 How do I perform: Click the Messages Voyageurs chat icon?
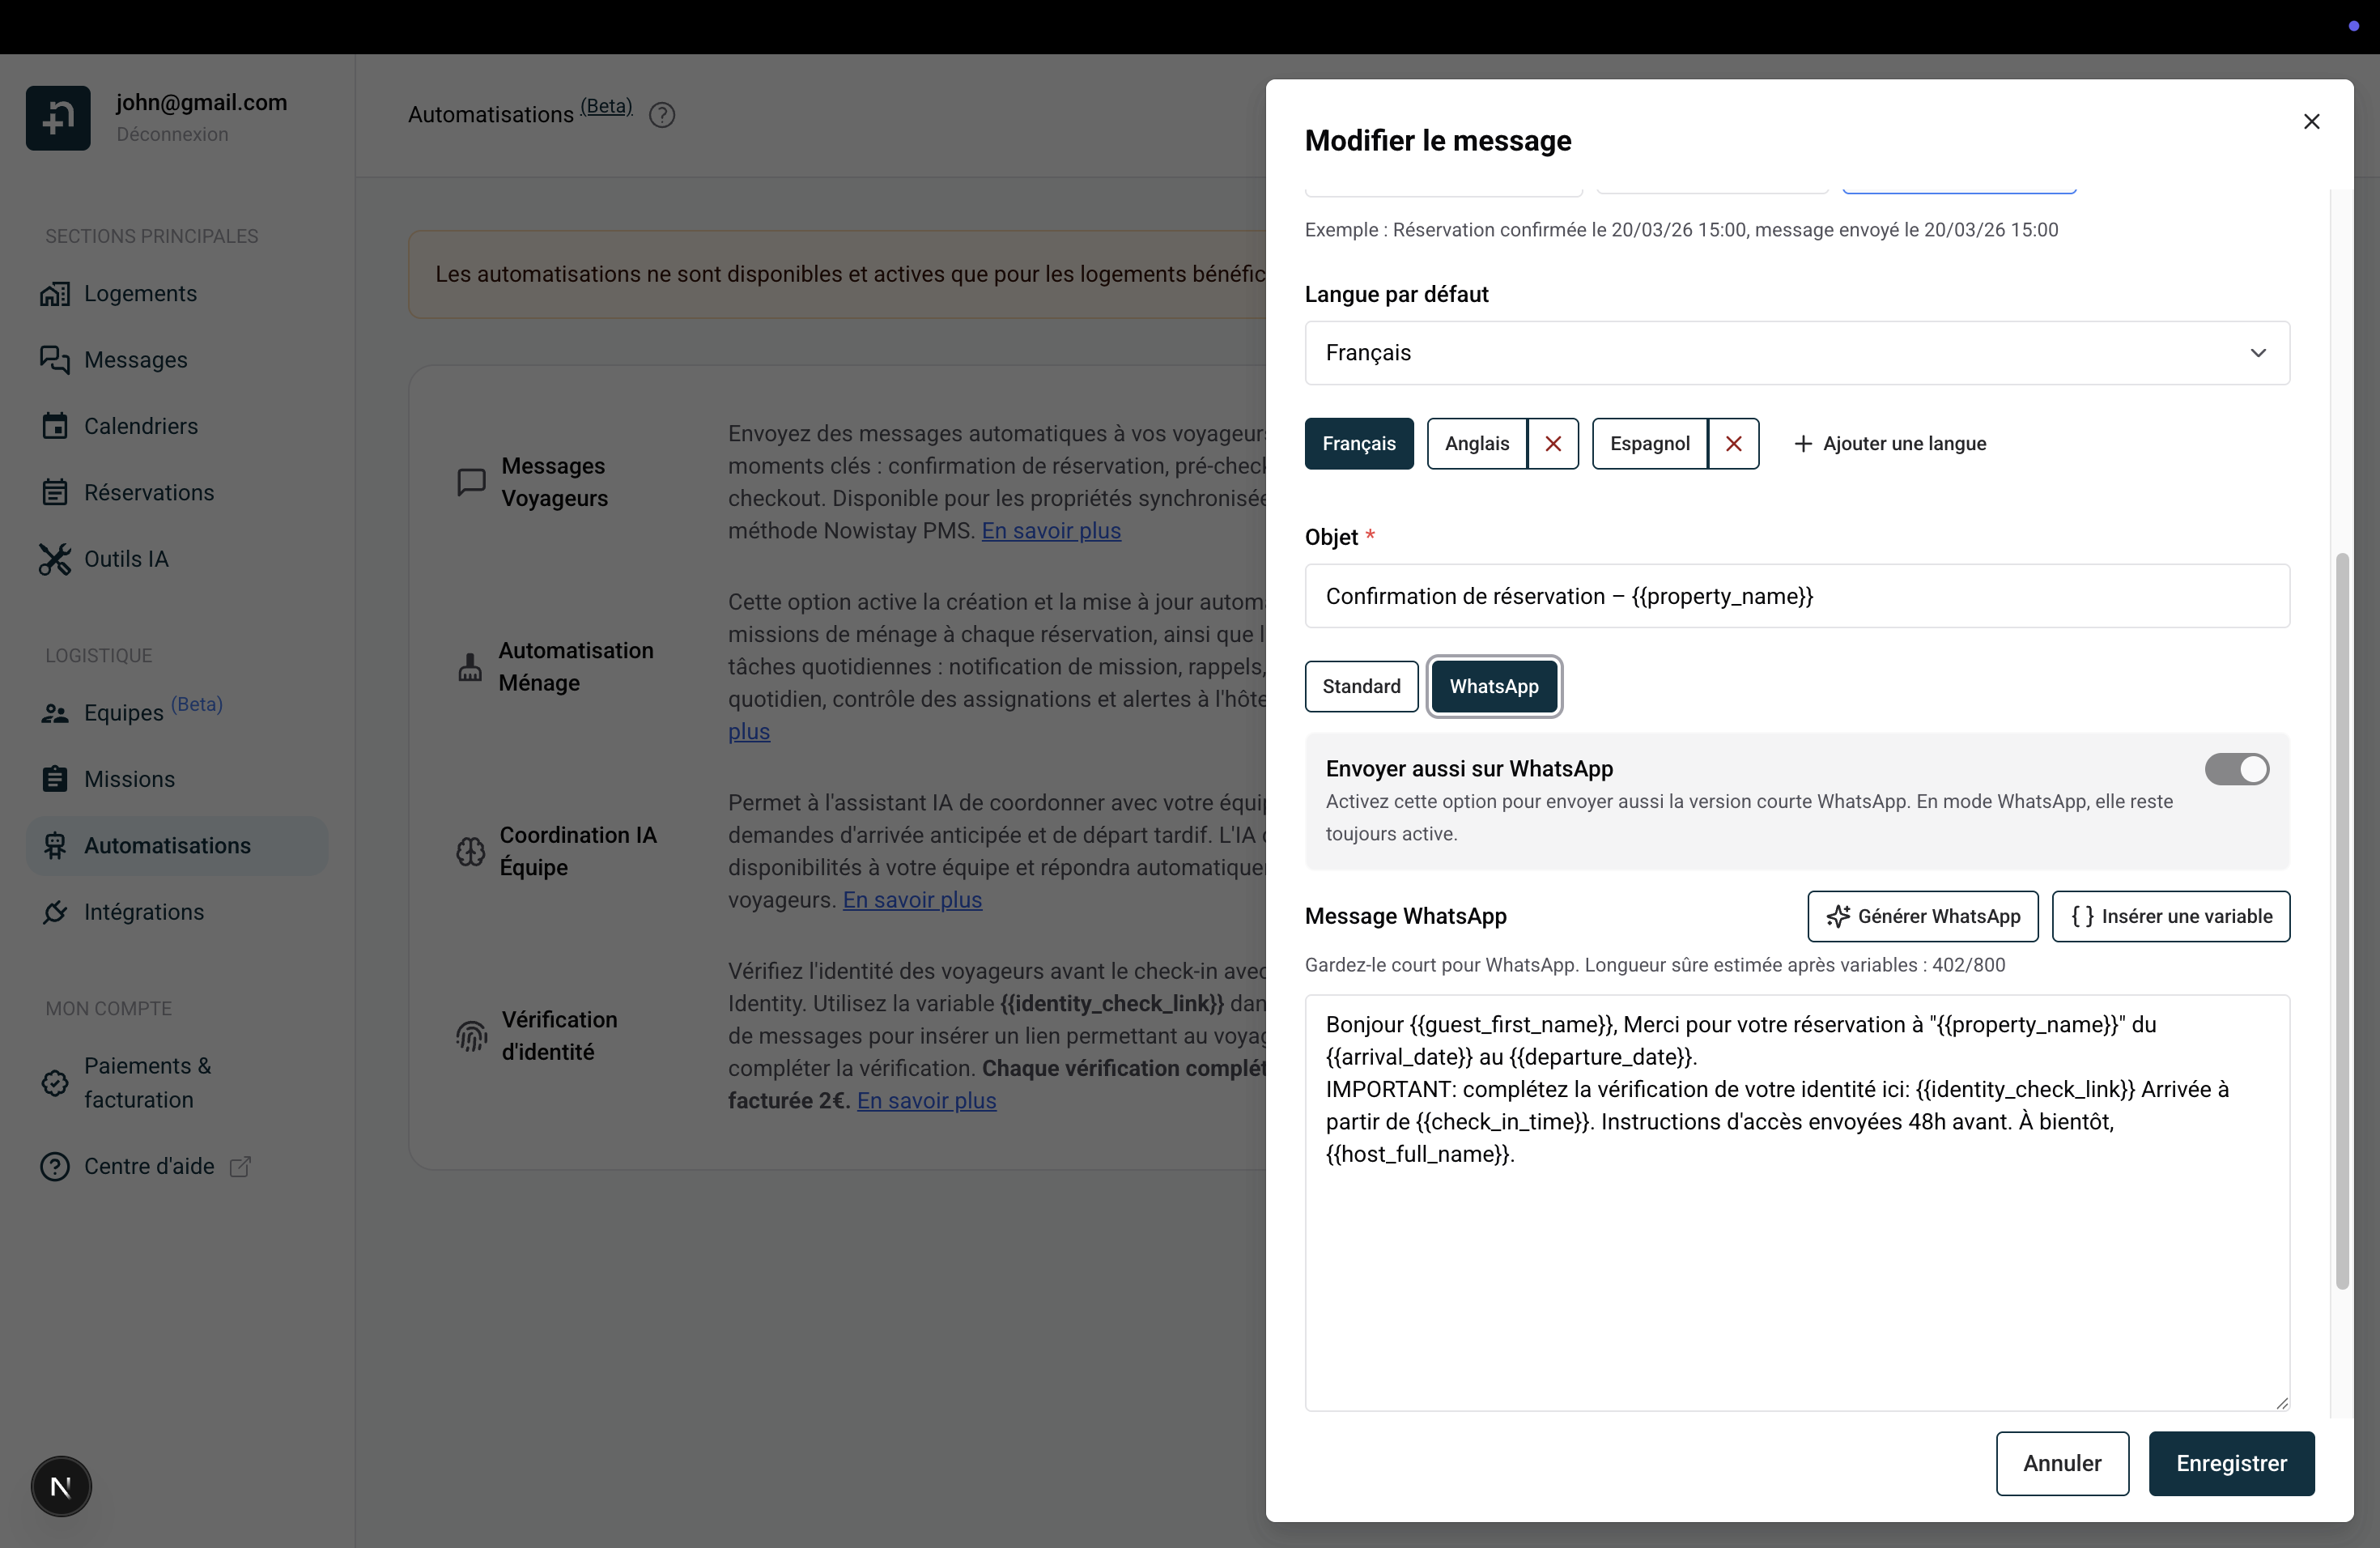point(471,482)
